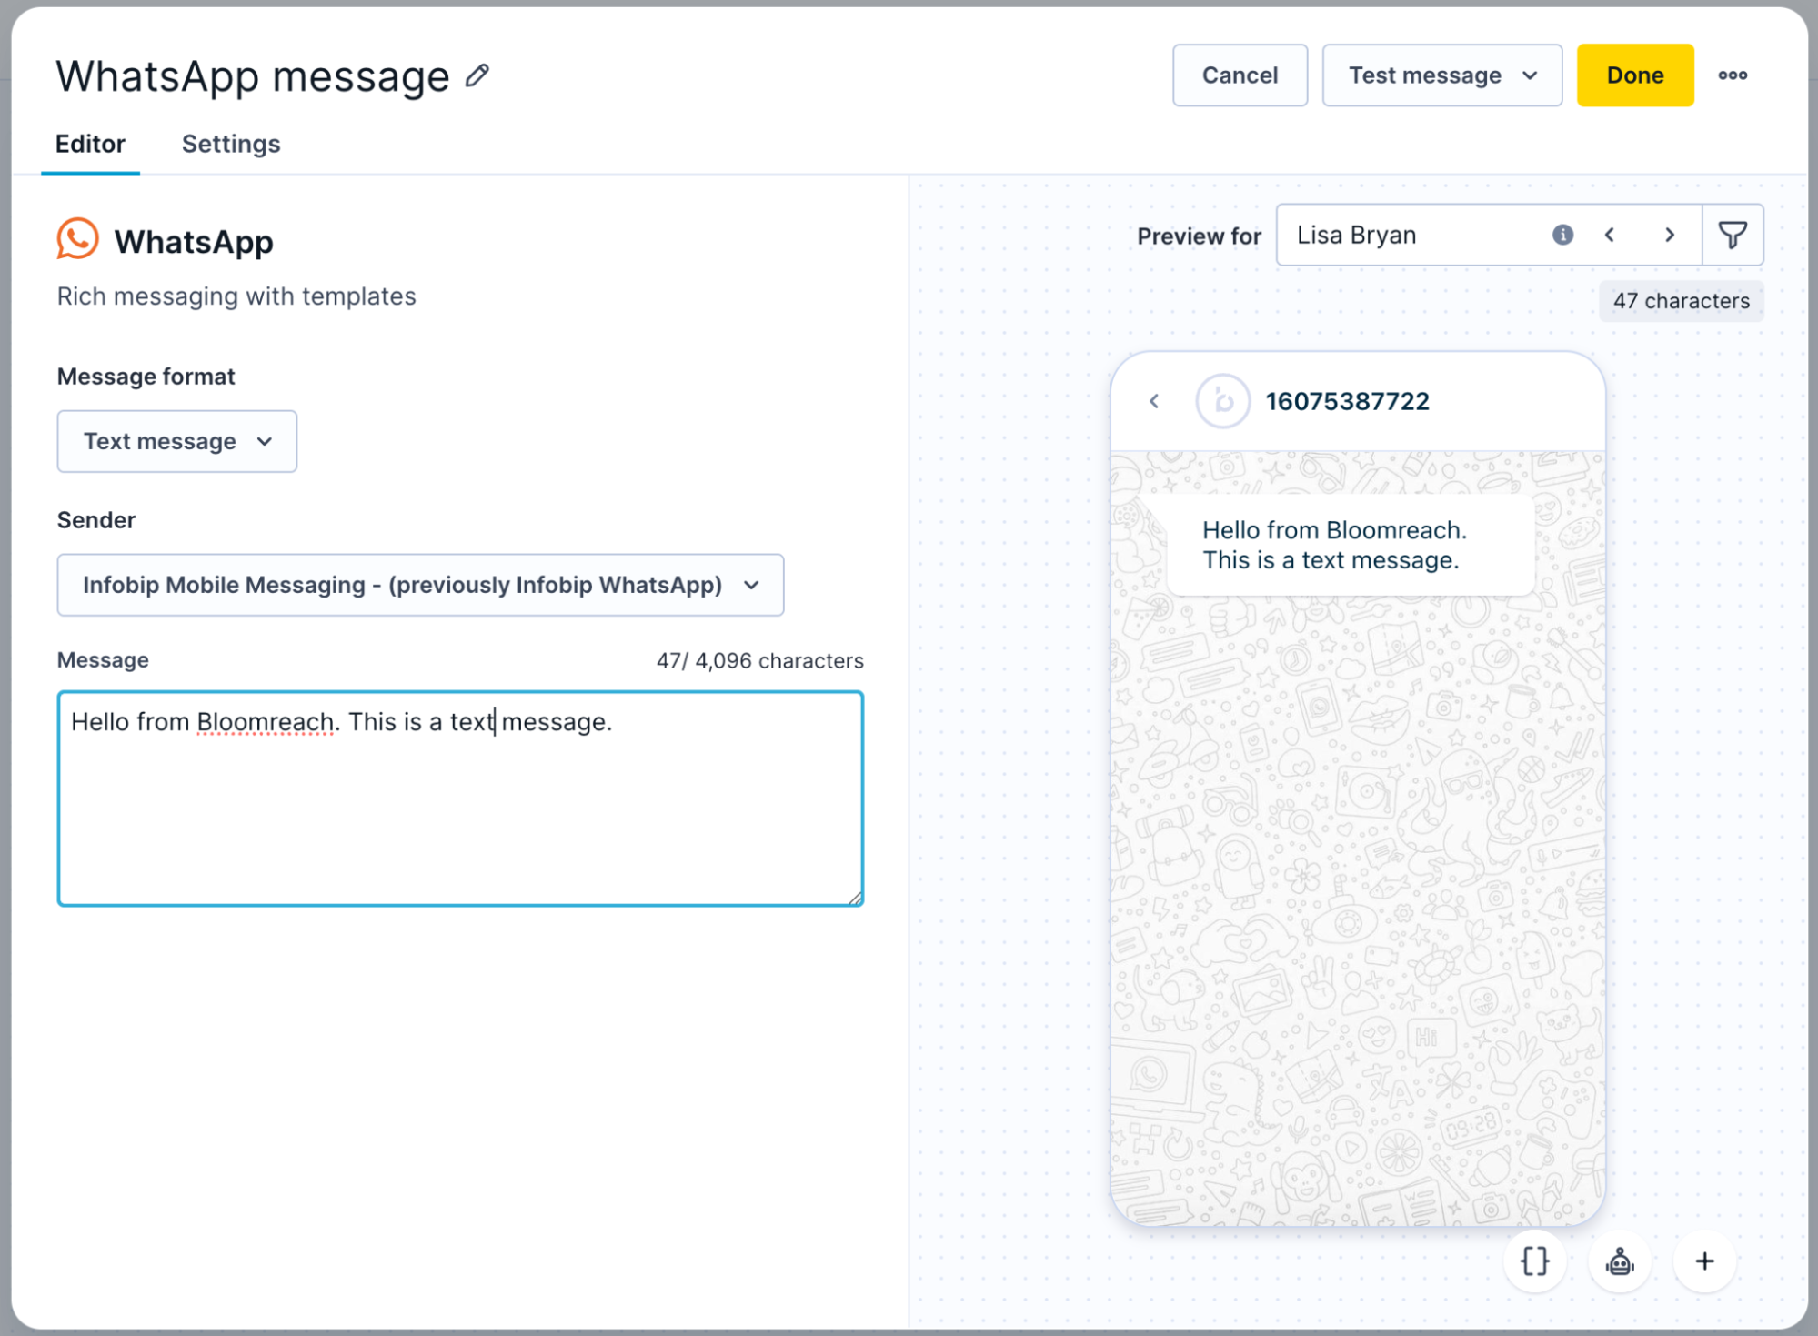
Task: Open the robot assistant tool
Action: tap(1619, 1261)
